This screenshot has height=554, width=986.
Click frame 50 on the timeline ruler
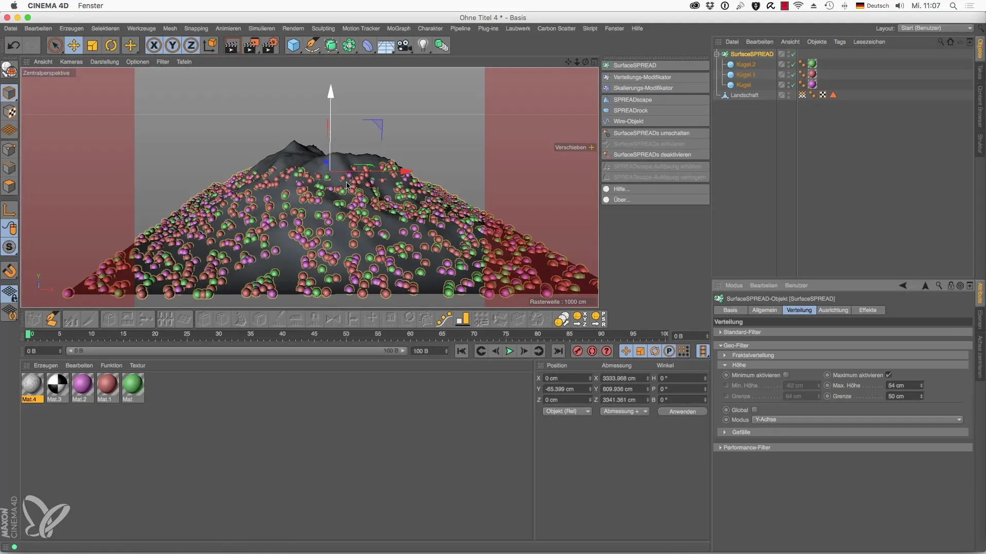[346, 334]
